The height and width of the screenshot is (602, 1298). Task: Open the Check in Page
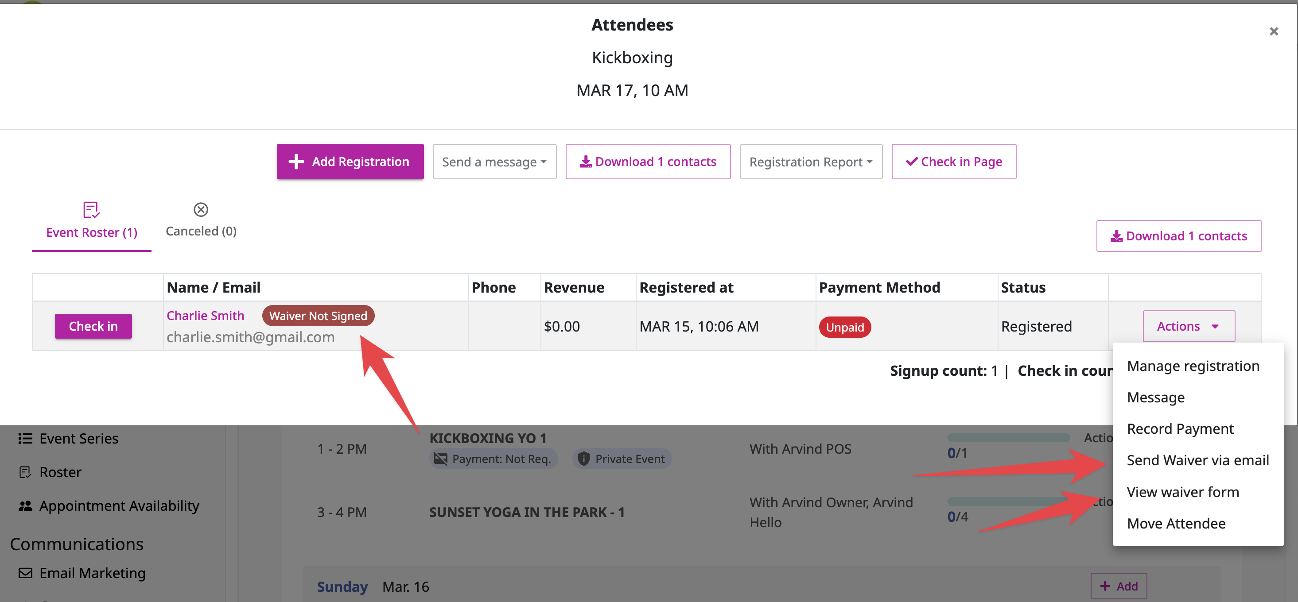pos(953,162)
